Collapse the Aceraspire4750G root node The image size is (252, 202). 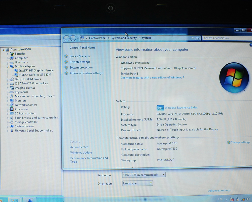pos(3,50)
